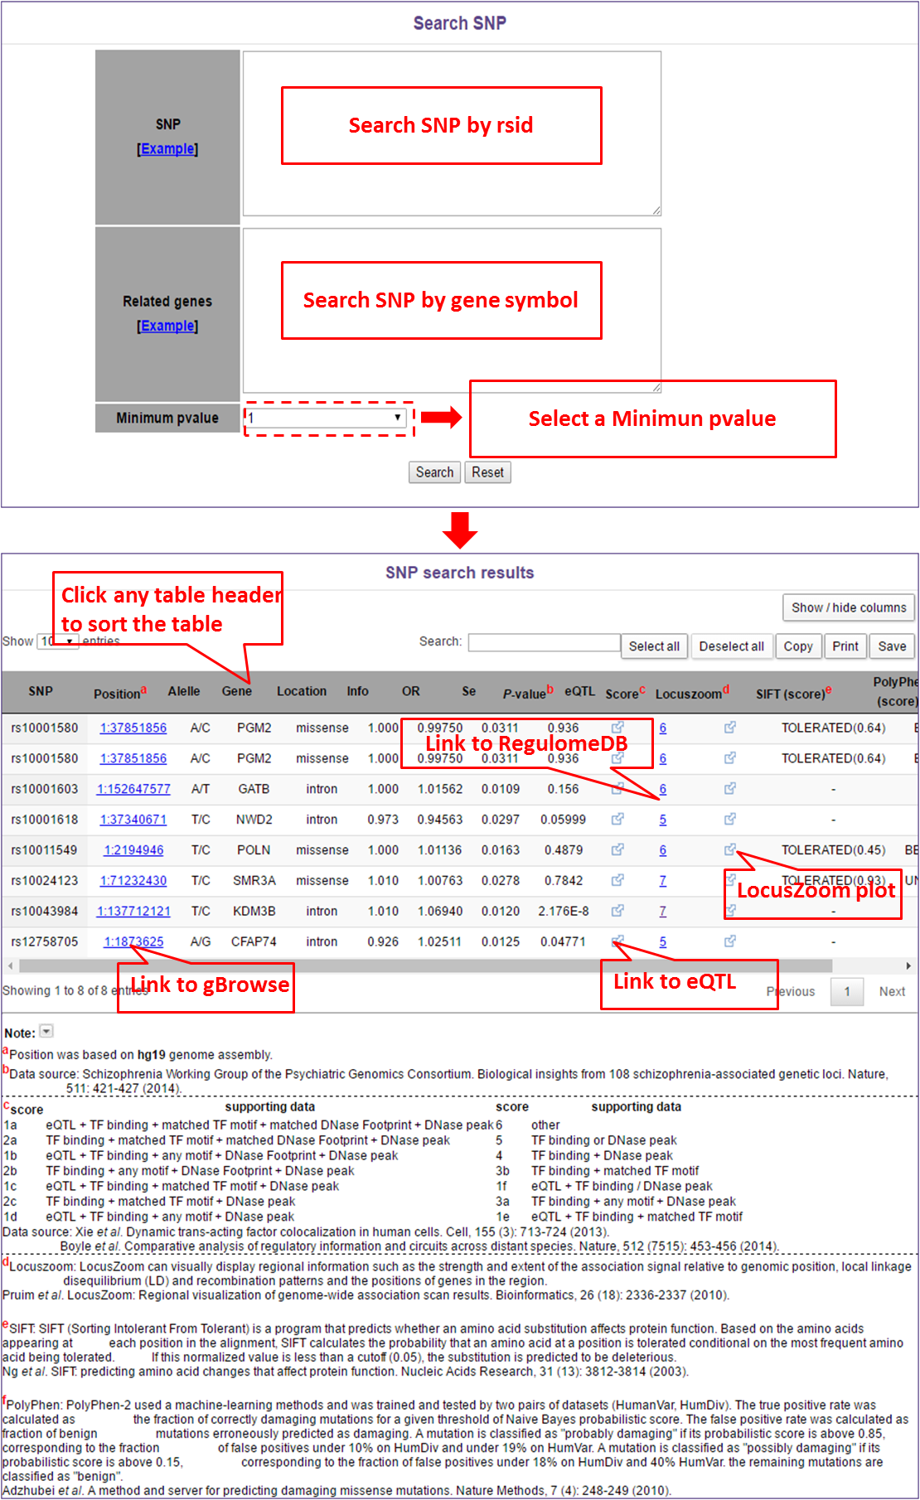Select SIFT cell TOLERATED(0.45)
The width and height of the screenshot is (920, 1500).
click(833, 850)
